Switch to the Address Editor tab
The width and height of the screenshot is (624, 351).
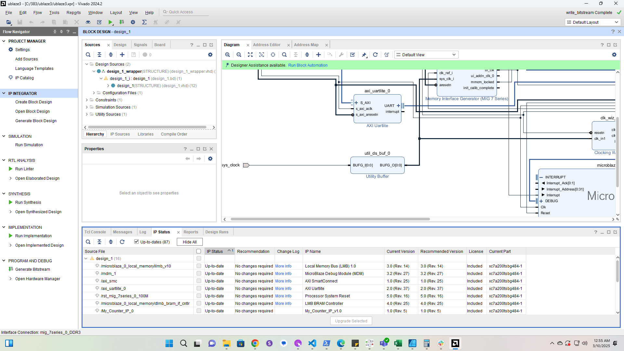coord(266,45)
